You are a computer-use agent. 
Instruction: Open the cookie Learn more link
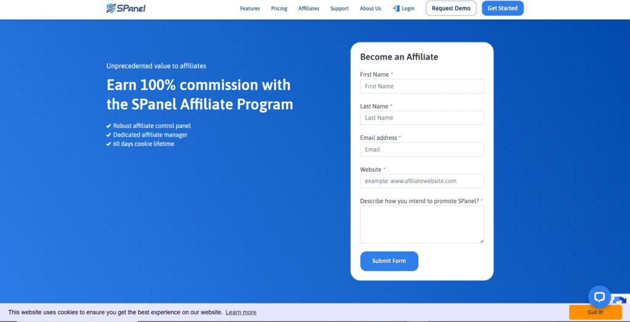[241, 312]
